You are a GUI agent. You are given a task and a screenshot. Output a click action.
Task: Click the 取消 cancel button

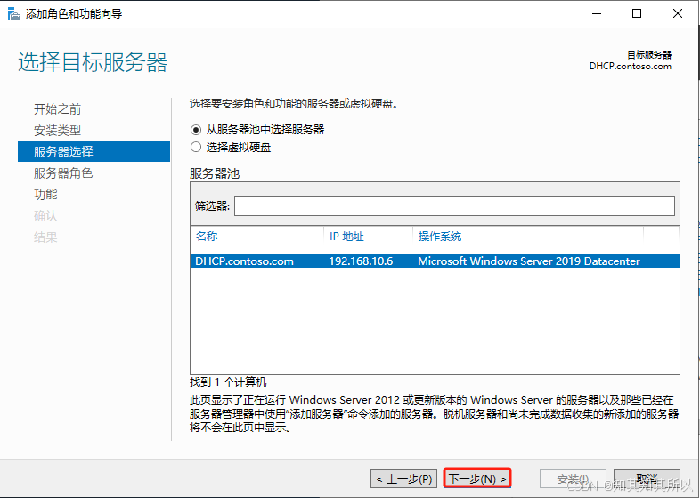point(647,478)
